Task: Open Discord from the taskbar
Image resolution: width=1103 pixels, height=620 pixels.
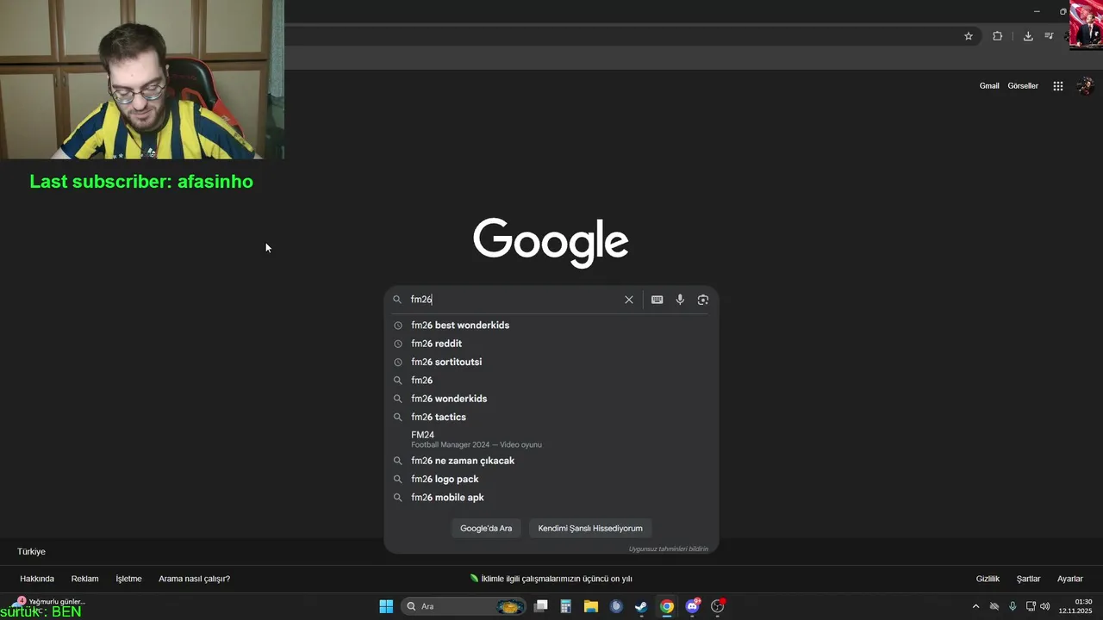Action: click(x=692, y=606)
